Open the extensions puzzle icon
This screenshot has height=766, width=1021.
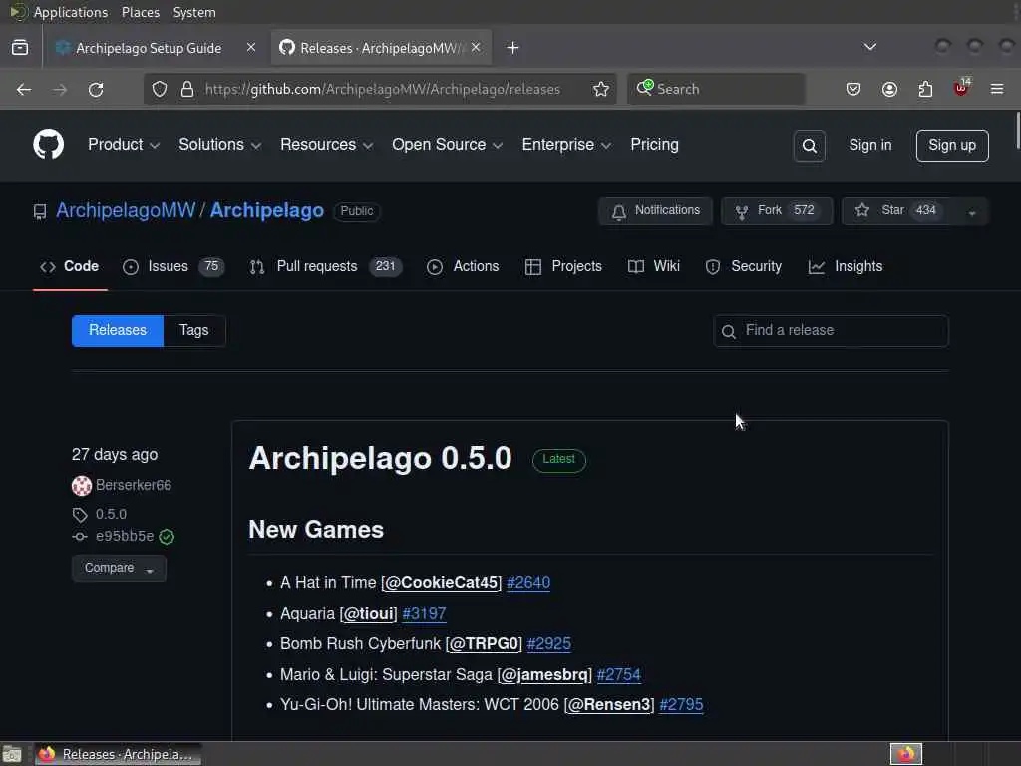point(925,89)
